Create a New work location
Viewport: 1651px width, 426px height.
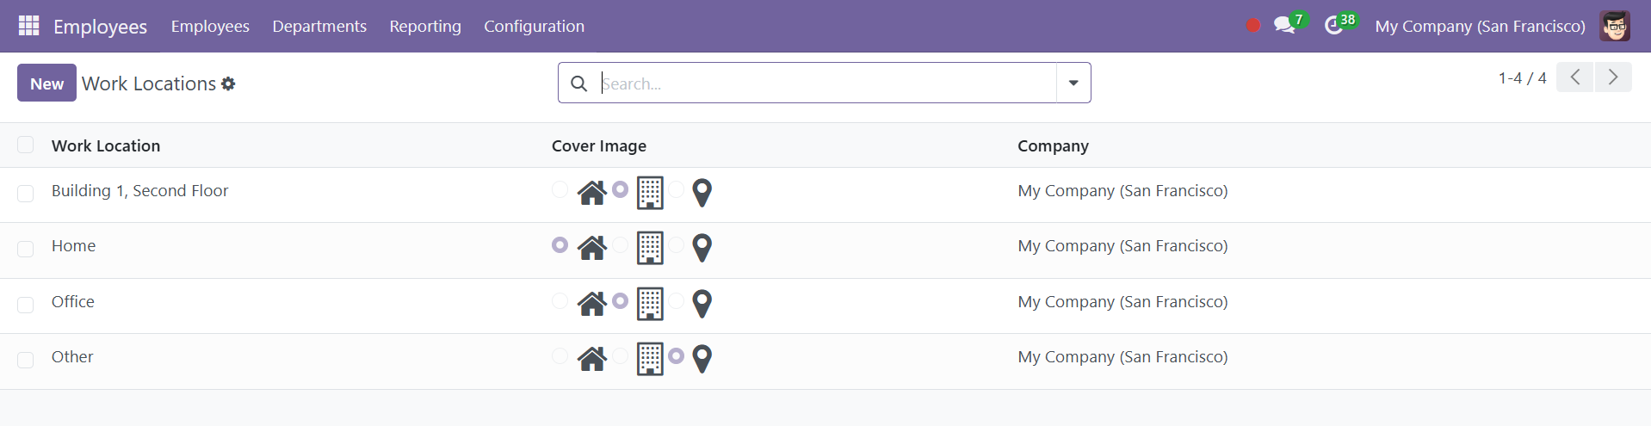[46, 83]
